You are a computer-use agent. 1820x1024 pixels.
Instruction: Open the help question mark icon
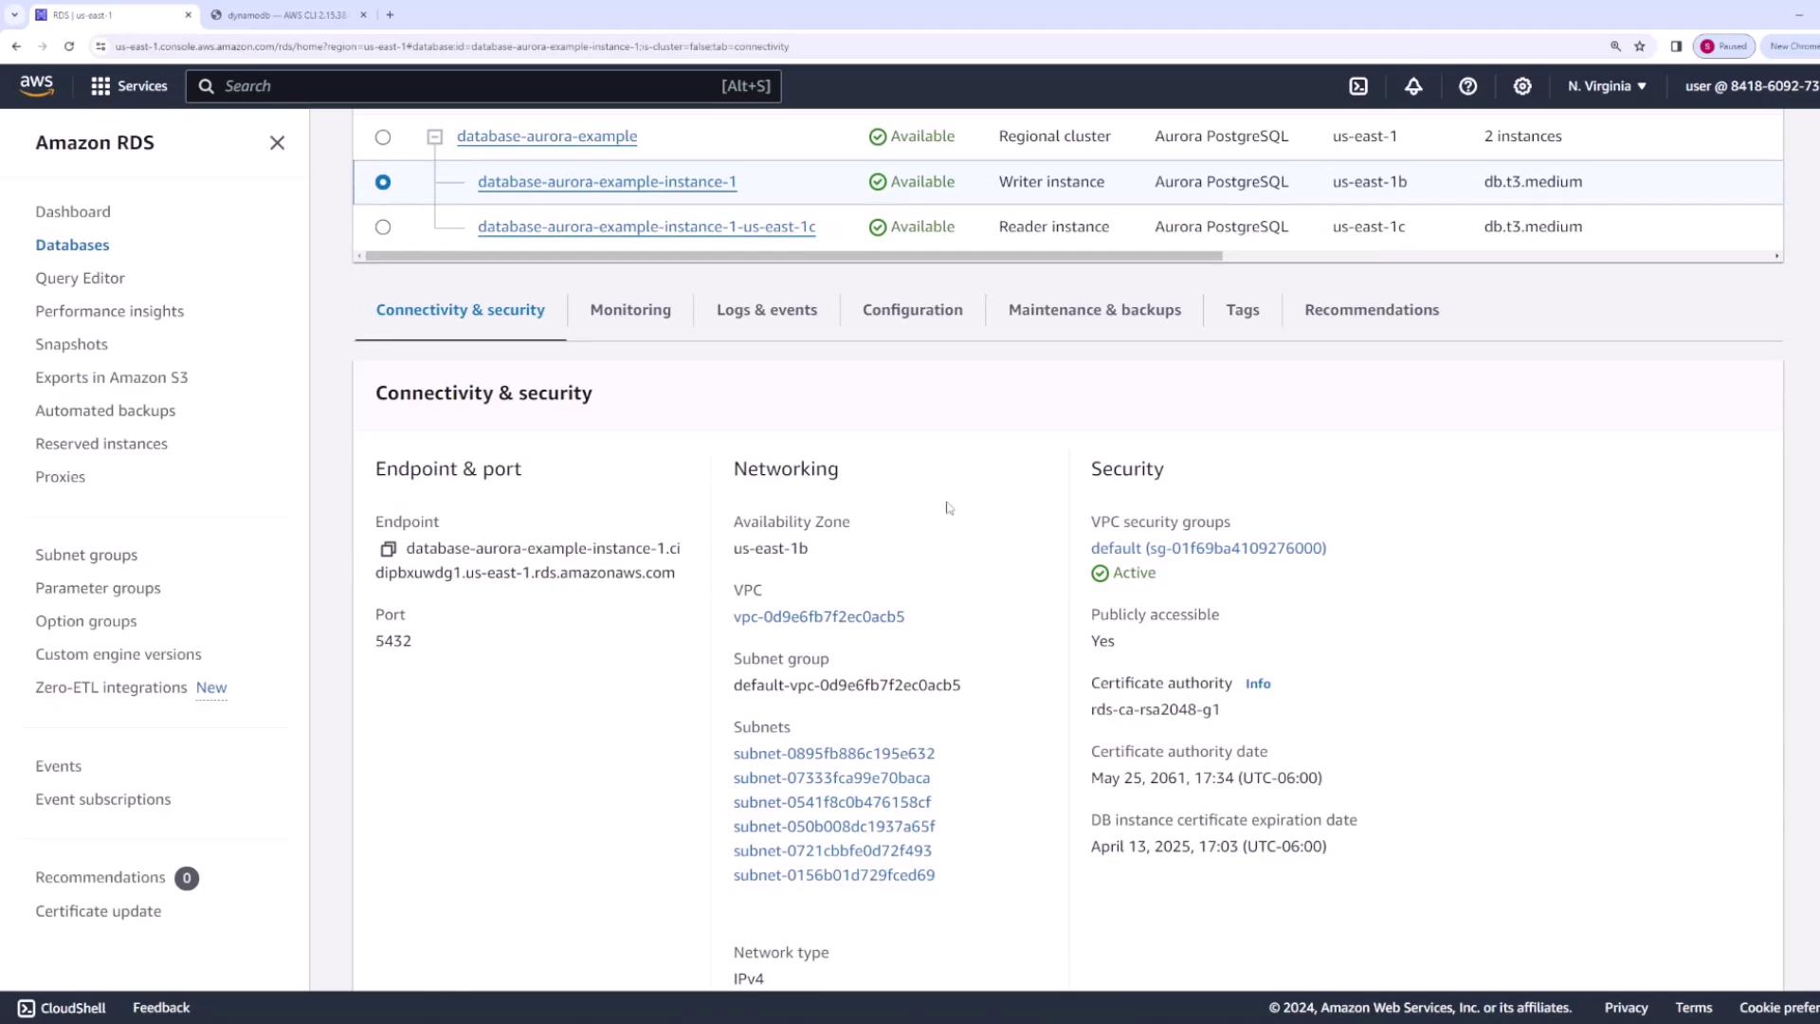point(1467,86)
